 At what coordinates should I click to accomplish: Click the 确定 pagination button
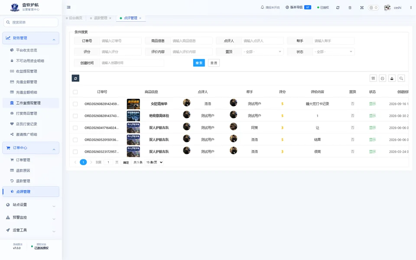pos(126,162)
